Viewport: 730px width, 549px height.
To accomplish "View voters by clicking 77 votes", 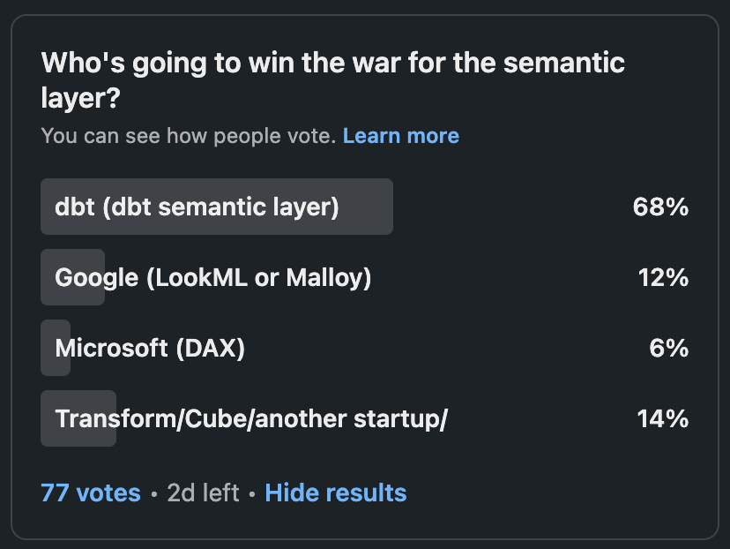I will click(x=92, y=493).
